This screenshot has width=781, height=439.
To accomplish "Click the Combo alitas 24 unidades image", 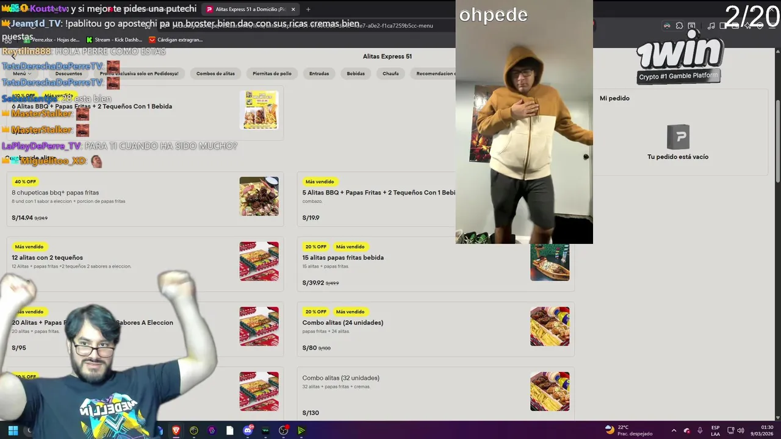I will pyautogui.click(x=550, y=326).
